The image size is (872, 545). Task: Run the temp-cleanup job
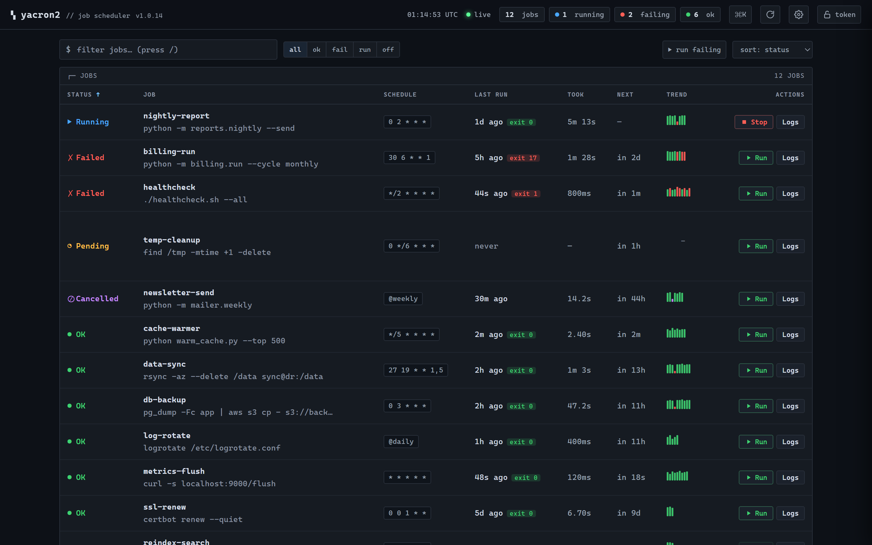756,246
